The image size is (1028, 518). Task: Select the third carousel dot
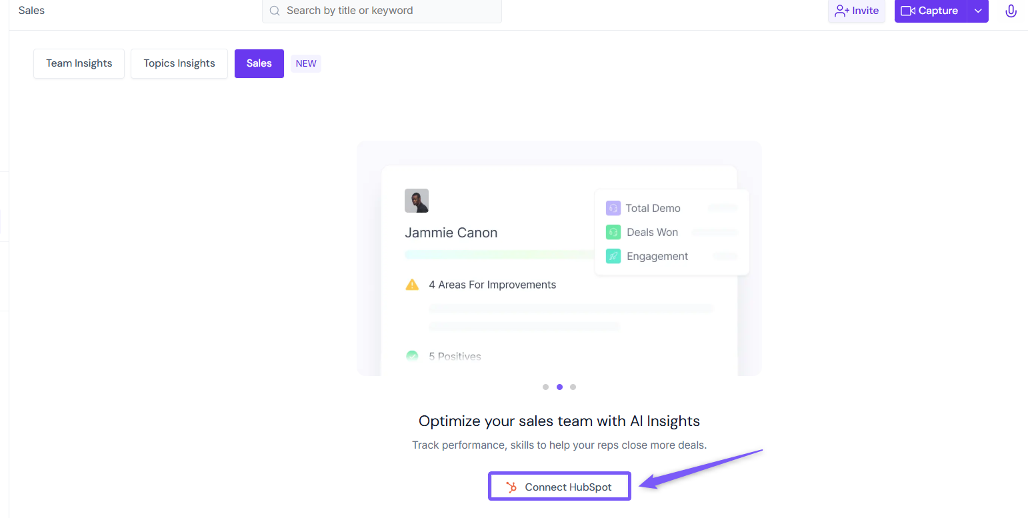tap(573, 387)
